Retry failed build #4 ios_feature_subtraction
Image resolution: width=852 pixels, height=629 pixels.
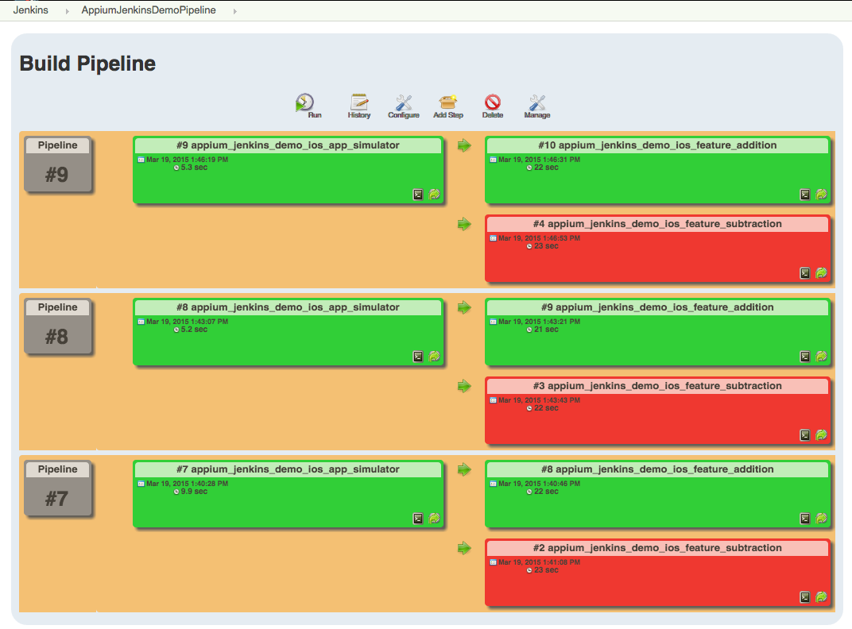pyautogui.click(x=822, y=273)
